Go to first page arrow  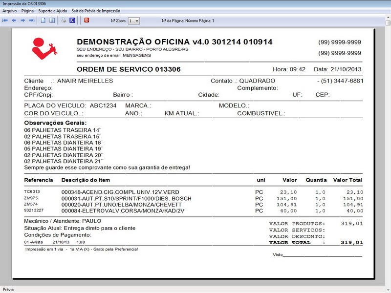point(5,21)
